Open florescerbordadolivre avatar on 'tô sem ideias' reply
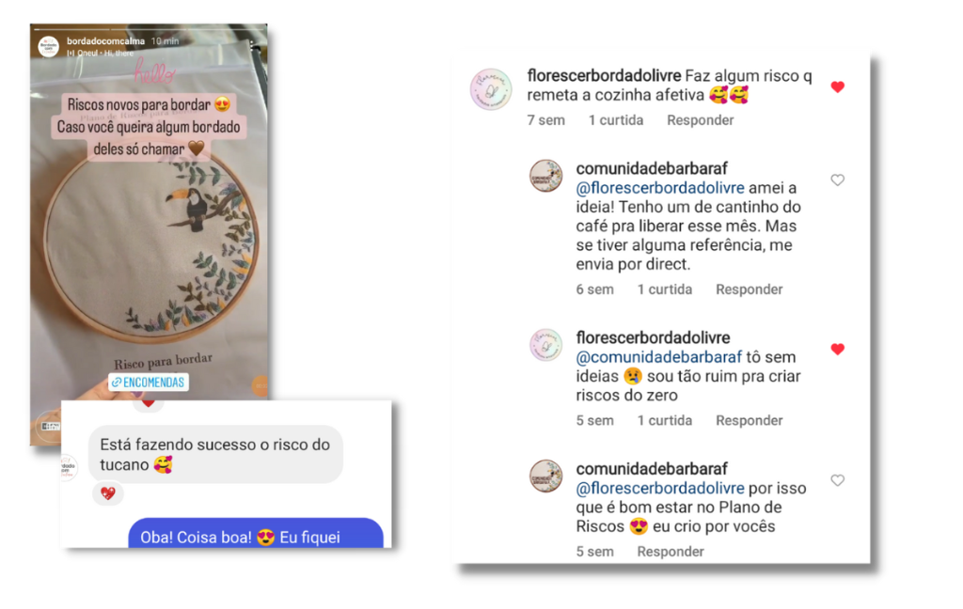The height and width of the screenshot is (609, 963). (x=546, y=344)
